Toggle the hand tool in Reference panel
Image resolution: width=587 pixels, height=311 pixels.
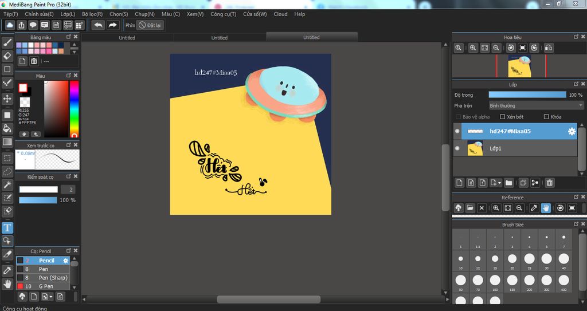546,208
